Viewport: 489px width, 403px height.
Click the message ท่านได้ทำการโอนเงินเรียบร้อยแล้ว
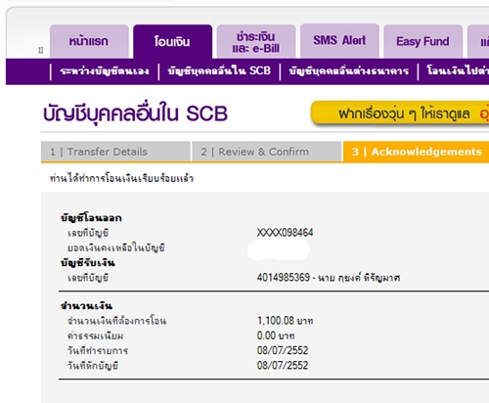(121, 178)
